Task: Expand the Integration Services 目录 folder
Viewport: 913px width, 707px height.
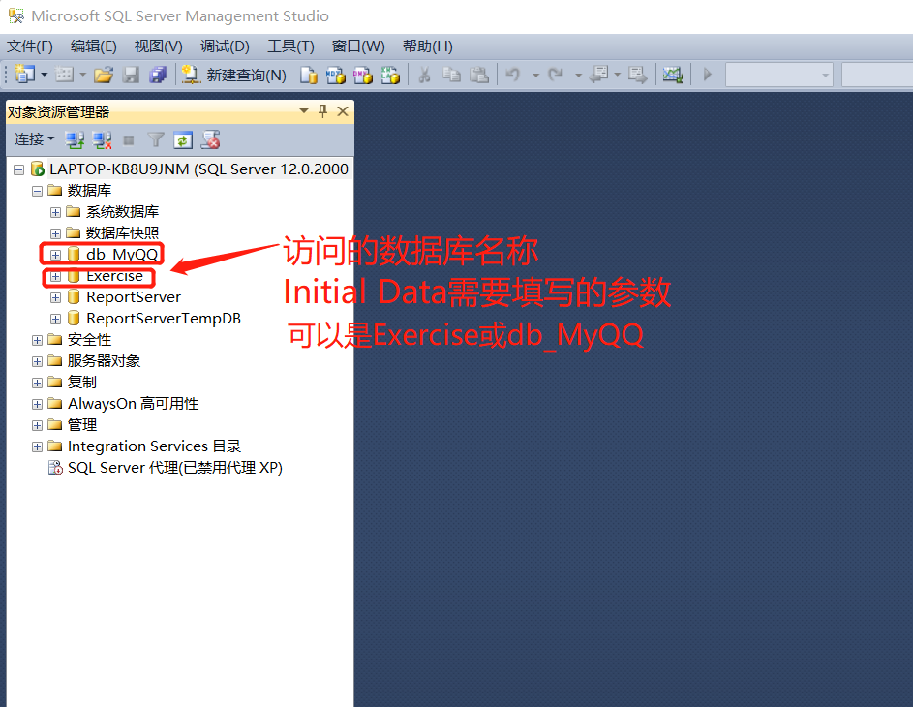Action: [x=37, y=446]
